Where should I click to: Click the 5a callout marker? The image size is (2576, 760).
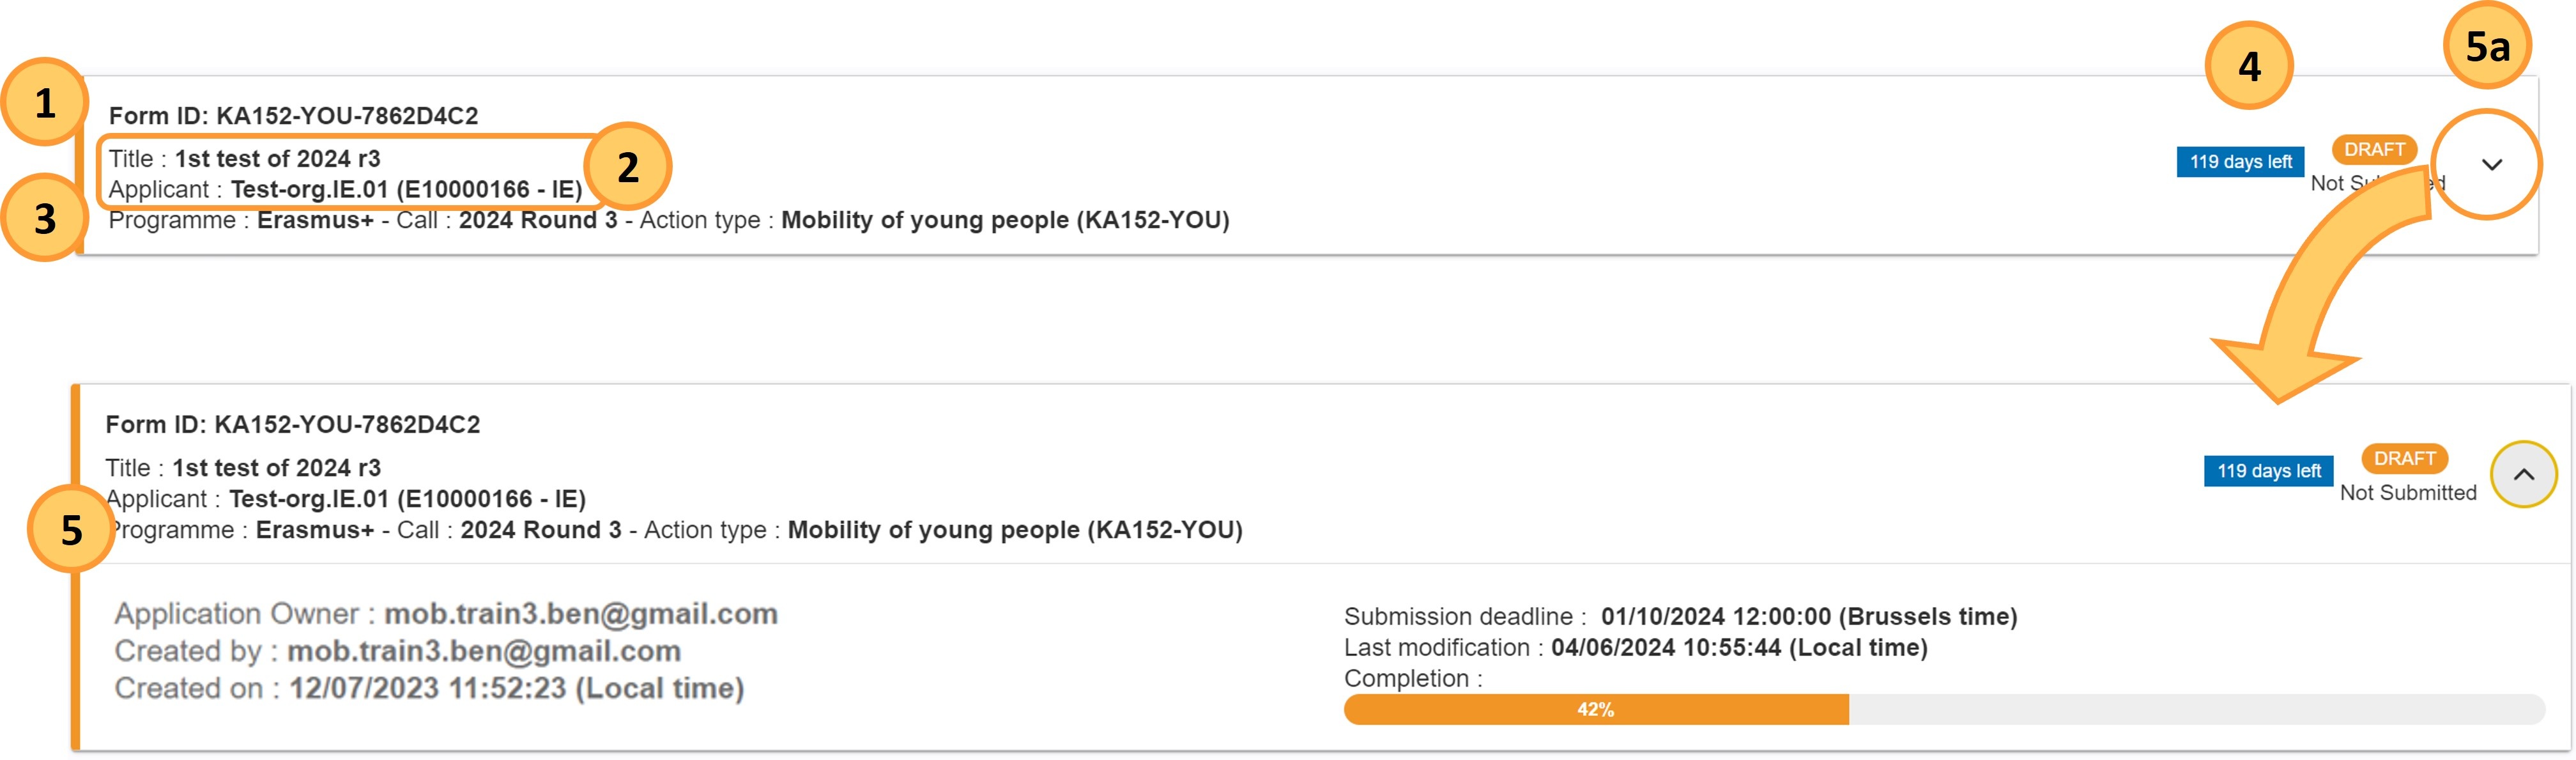2487,46
